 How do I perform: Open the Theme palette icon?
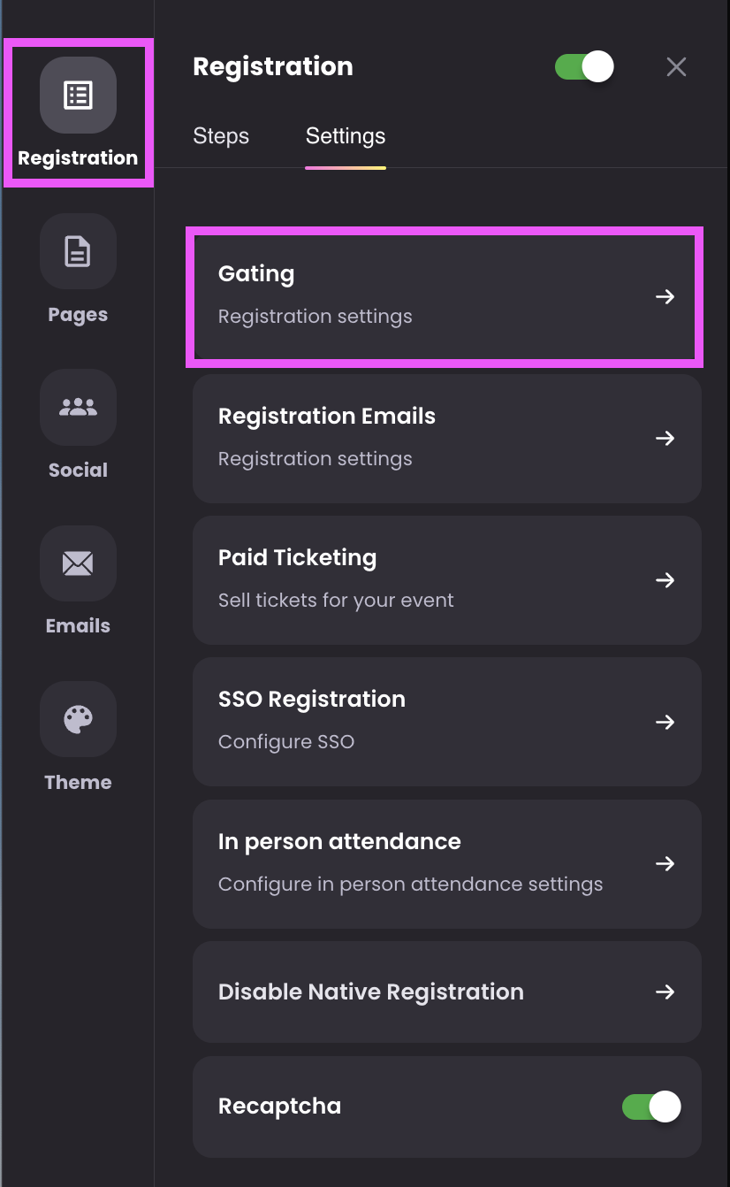[78, 719]
